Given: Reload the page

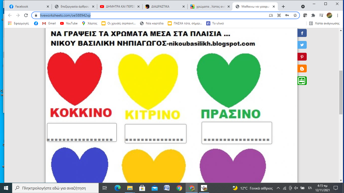Looking at the screenshot, I should [x=26, y=15].
